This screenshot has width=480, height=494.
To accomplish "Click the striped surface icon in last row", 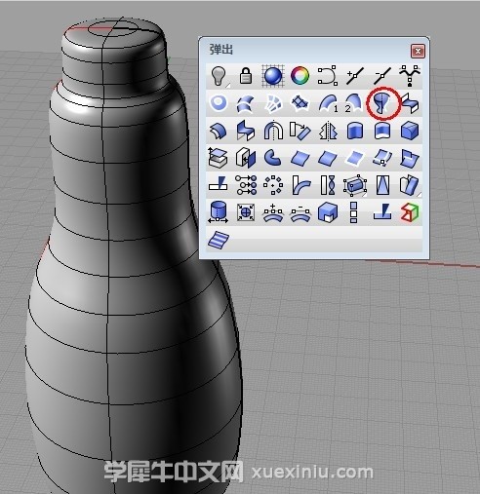I will pos(219,241).
